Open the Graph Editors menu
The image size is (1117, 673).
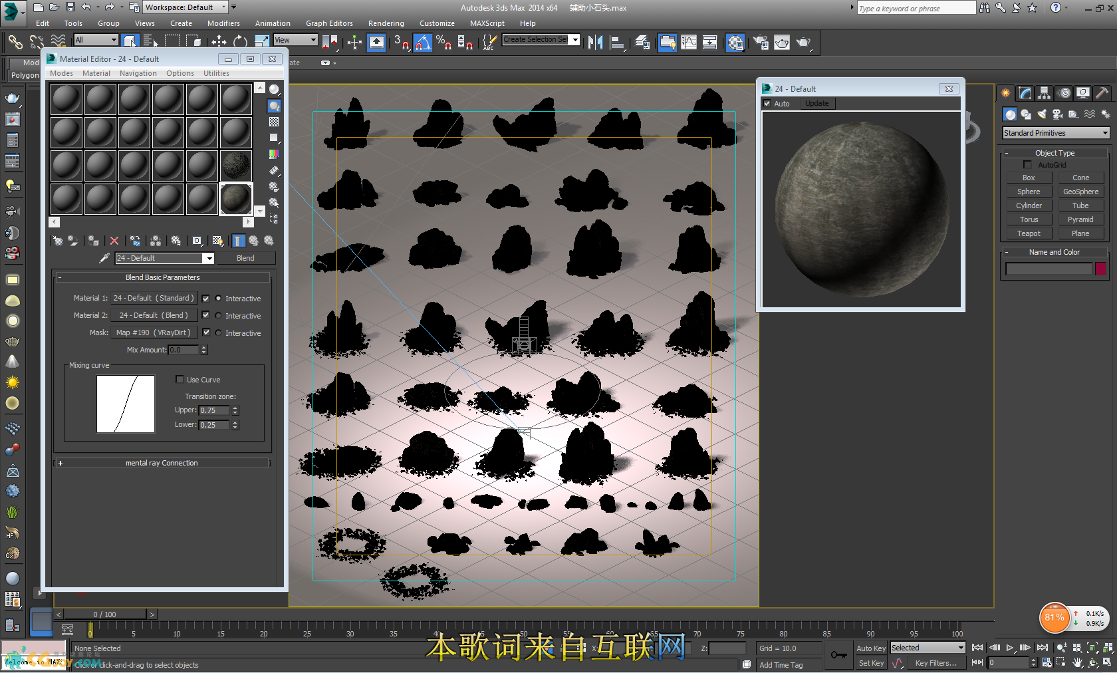(329, 23)
